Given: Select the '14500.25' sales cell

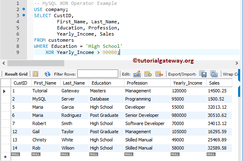Looking at the screenshot, I should [219, 91].
